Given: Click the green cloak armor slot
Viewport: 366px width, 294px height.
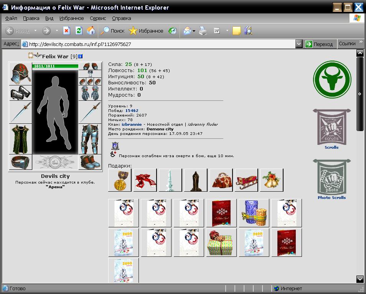Looking at the screenshot, I should [21, 139].
